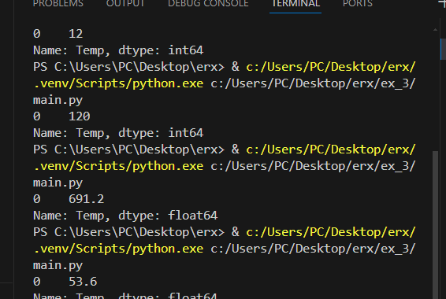The width and height of the screenshot is (446, 299).
Task: Open the OUTPUT panel tab
Action: (125, 4)
